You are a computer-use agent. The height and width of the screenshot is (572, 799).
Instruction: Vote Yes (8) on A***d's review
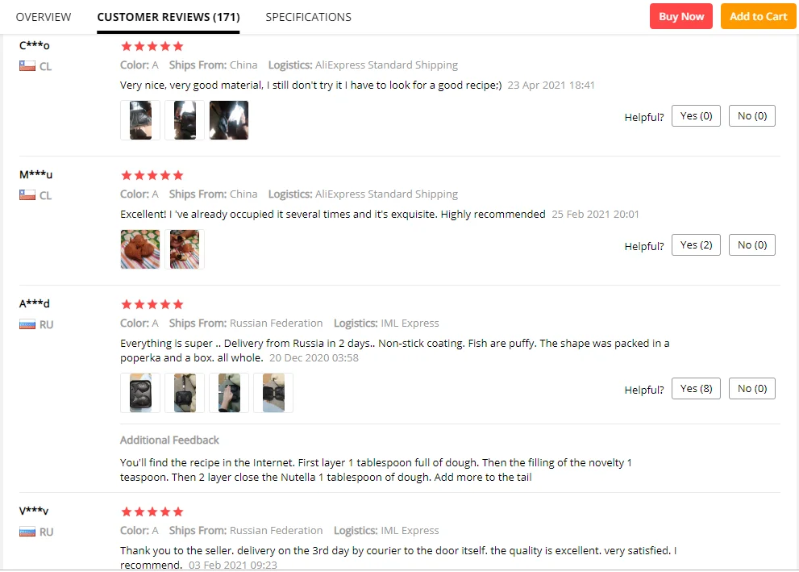coord(696,389)
